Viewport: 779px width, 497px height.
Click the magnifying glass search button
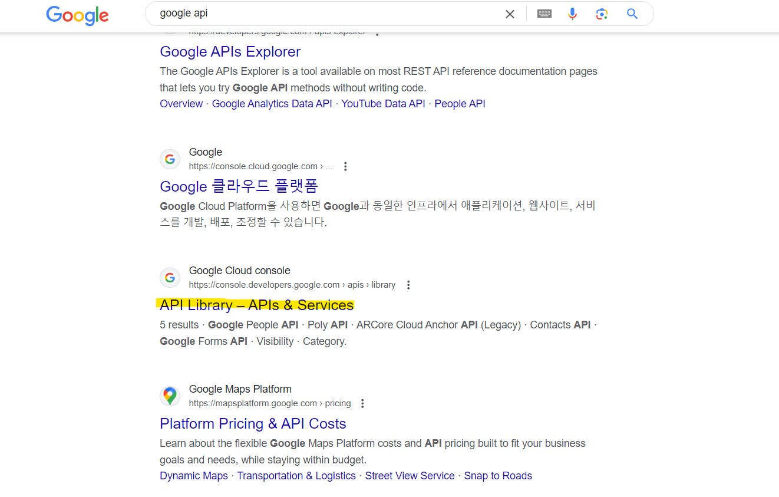point(632,14)
